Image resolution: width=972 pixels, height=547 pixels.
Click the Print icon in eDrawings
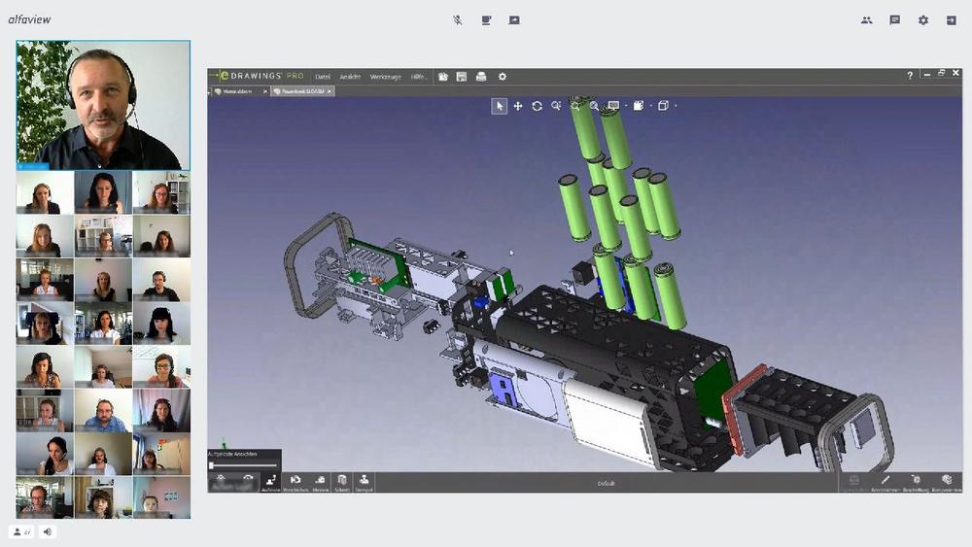coord(480,77)
